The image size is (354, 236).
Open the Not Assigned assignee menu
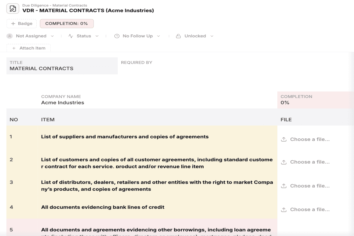[x=30, y=36]
